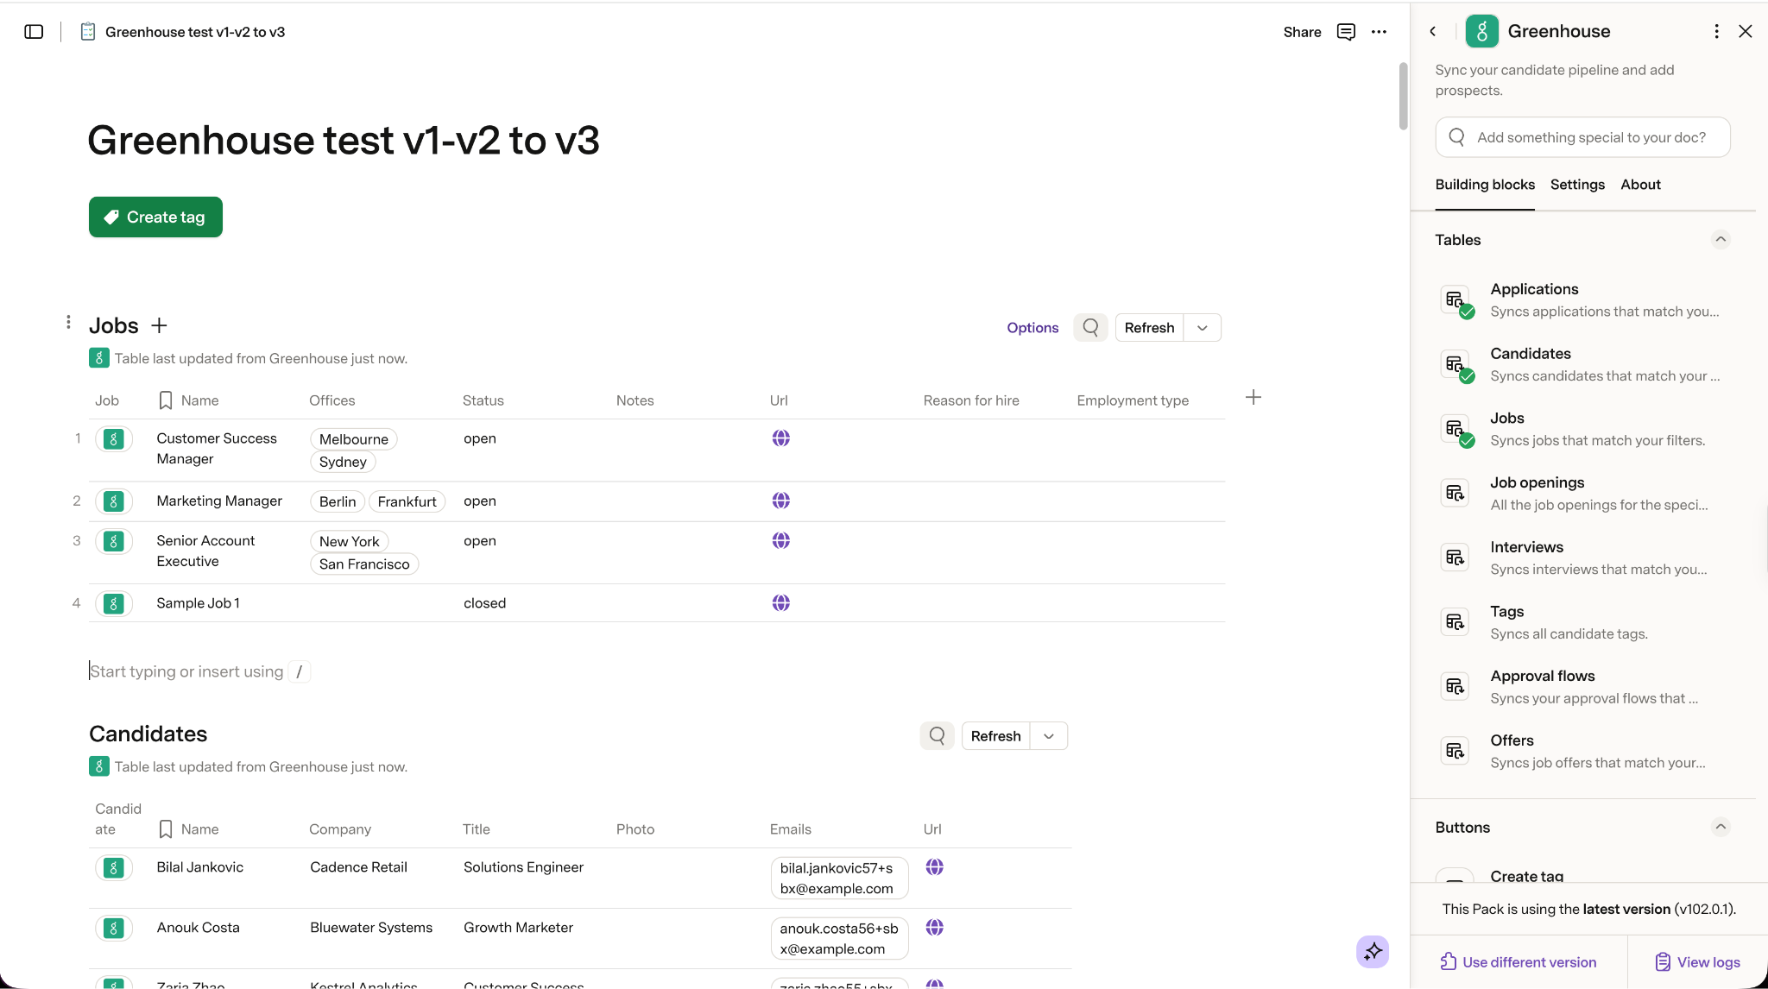Click the Applications table block icon

pos(1455,300)
